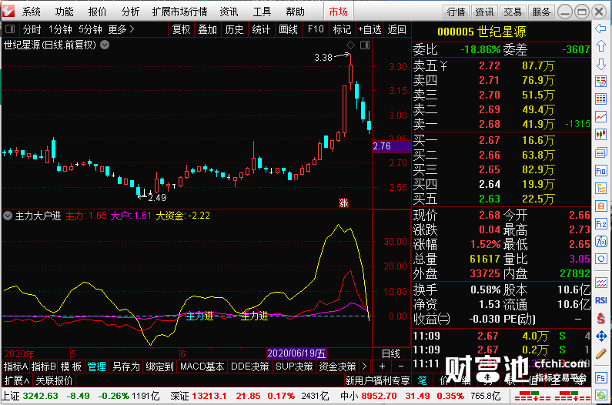Select the RSI indicator icon

pos(600,300)
